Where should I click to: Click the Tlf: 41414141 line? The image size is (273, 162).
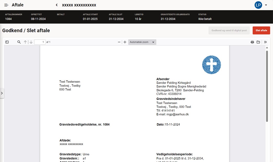pos(166,111)
